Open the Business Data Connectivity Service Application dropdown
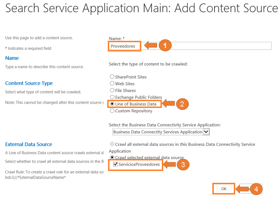 (x=206, y=132)
